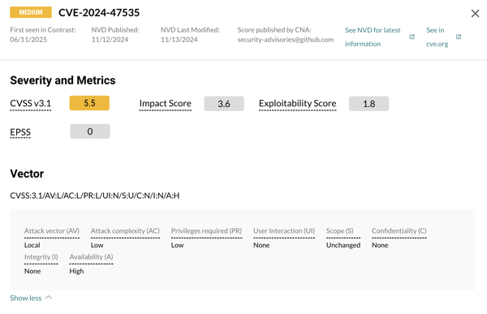The height and width of the screenshot is (314, 487).
Task: Click the Privileges required (PR) label
Action: [x=206, y=230]
